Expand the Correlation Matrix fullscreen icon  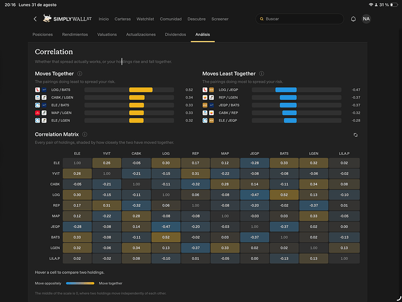tap(356, 135)
